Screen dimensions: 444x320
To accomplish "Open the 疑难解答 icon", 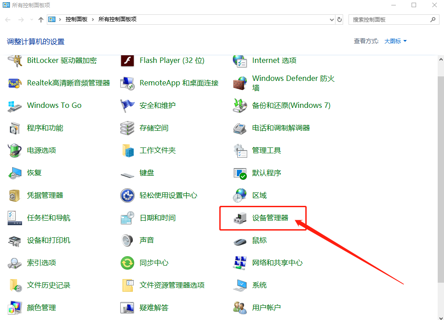I will click(x=127, y=308).
